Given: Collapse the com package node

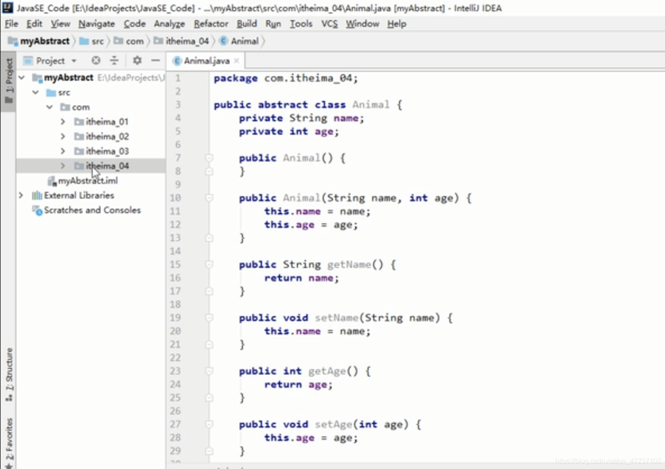Looking at the screenshot, I should [49, 107].
